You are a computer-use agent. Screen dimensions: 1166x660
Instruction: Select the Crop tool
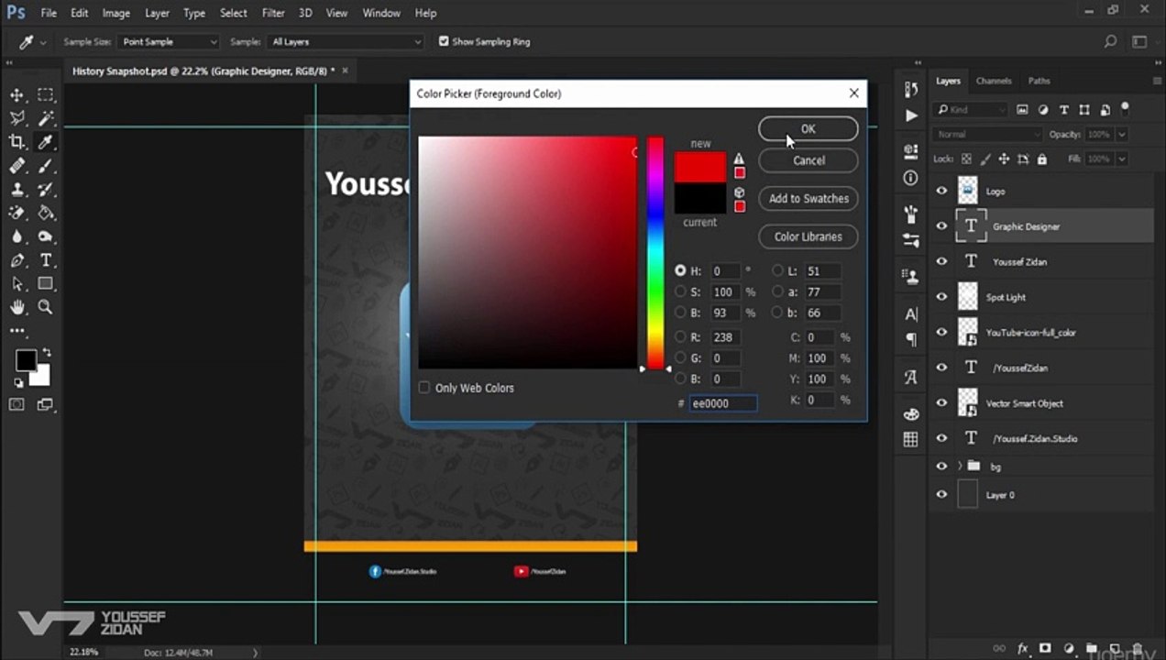17,142
